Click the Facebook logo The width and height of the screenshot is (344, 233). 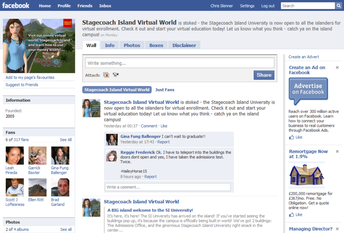[15, 6]
